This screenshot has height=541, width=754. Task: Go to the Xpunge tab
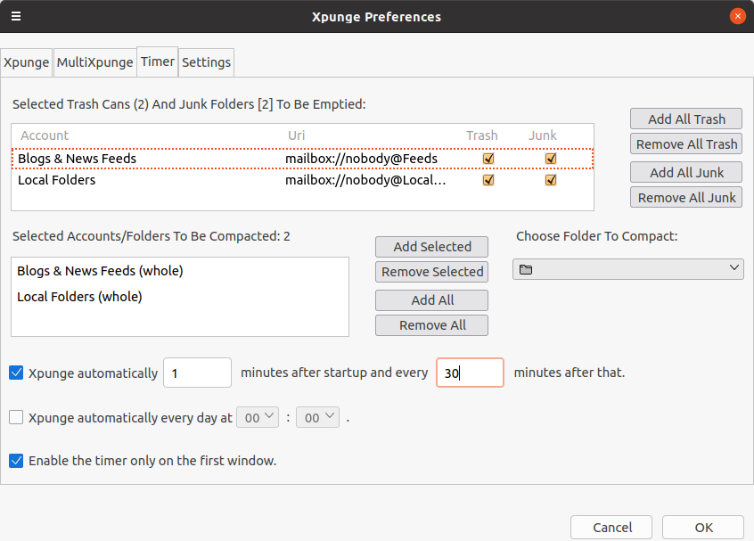27,62
